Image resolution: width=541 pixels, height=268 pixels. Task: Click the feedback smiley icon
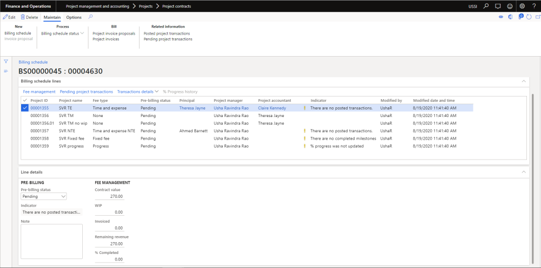(510, 6)
